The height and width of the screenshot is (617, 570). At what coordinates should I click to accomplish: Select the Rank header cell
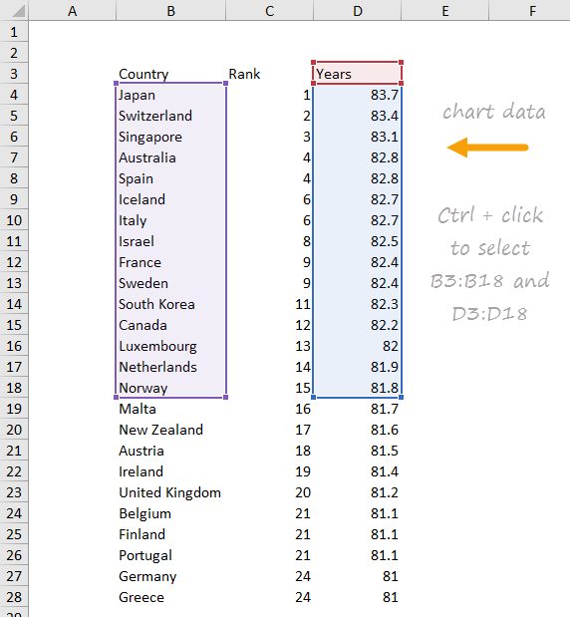pyautogui.click(x=269, y=74)
